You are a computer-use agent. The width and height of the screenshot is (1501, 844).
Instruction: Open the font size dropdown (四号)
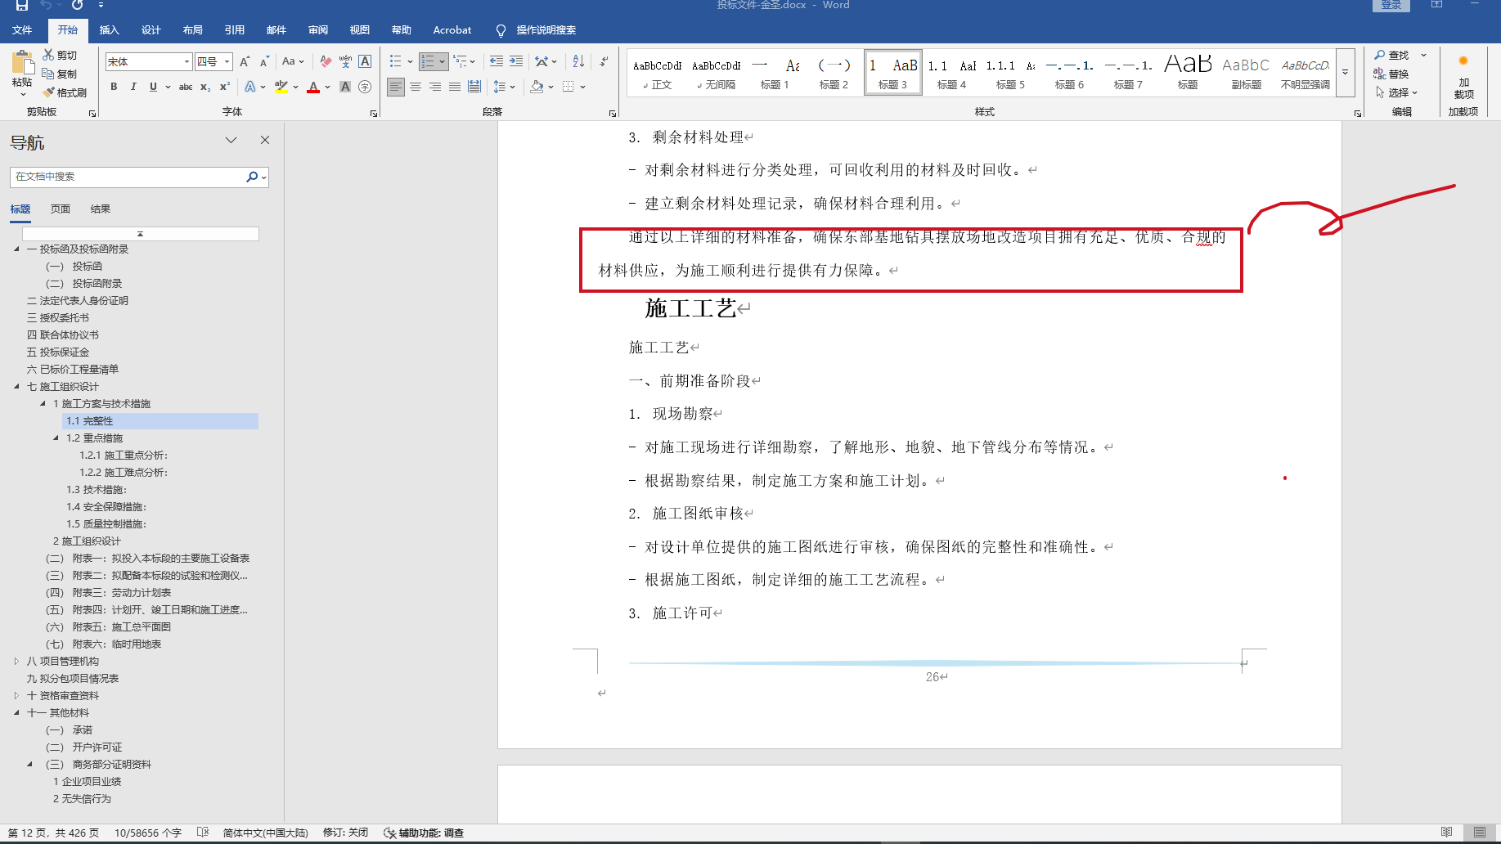click(x=227, y=61)
